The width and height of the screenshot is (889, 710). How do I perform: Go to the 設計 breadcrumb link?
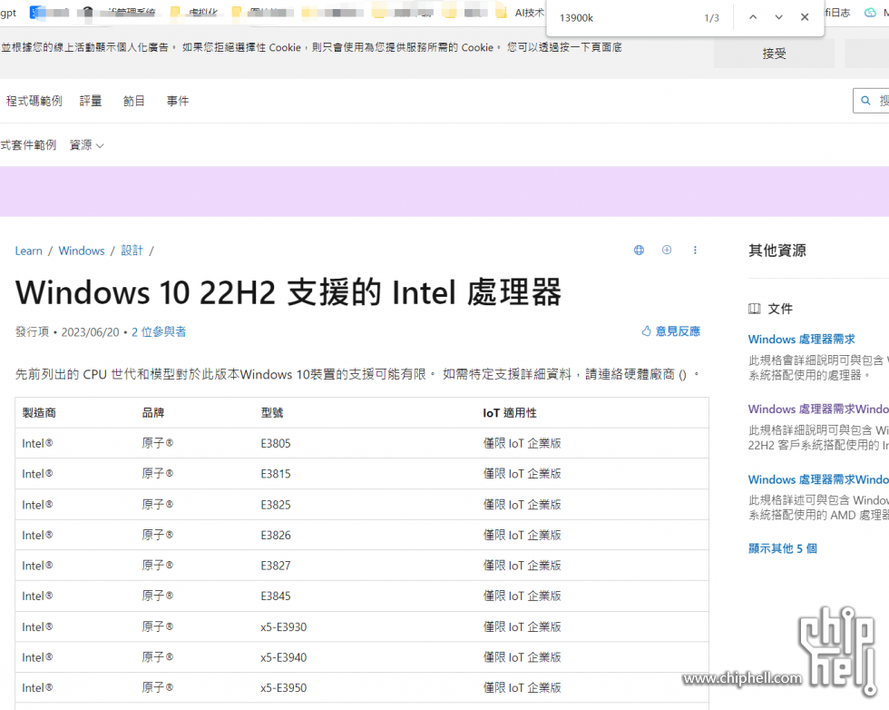click(132, 251)
